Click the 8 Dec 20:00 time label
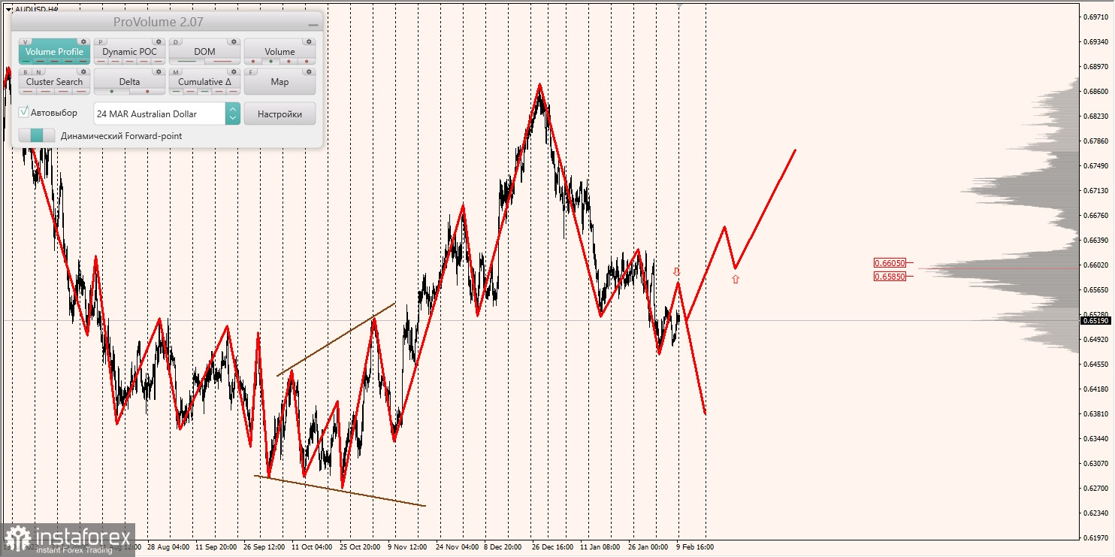Viewport: 1115px width, 557px height. [x=503, y=547]
